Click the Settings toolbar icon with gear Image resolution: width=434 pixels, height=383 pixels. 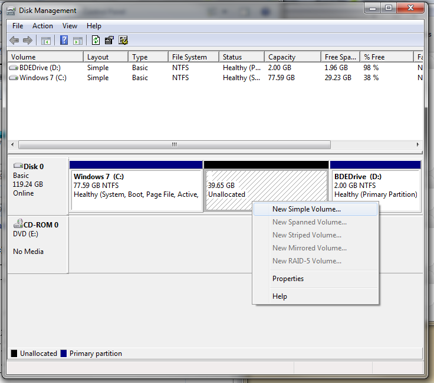click(x=123, y=41)
